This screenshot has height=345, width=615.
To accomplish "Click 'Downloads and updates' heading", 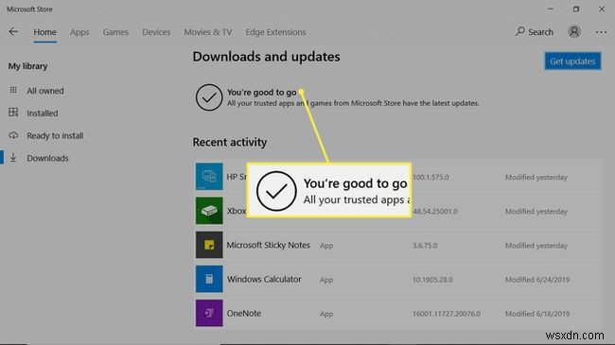I will (x=266, y=57).
